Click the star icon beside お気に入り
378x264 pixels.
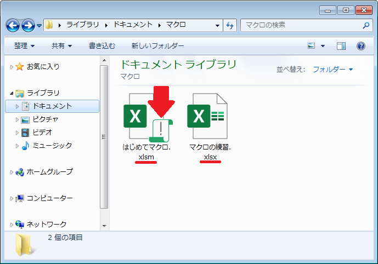20,67
